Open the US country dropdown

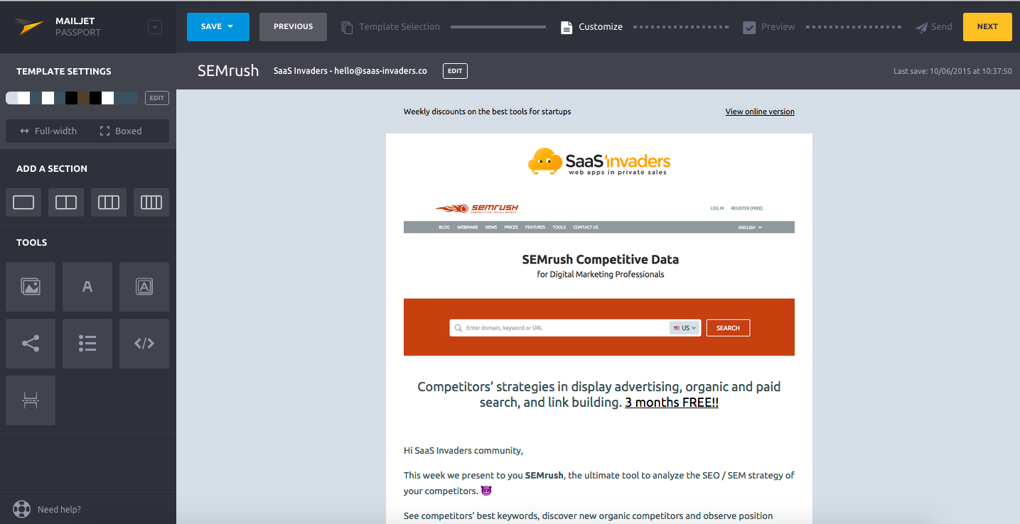point(685,328)
